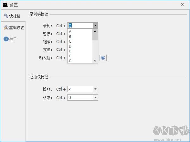The width and height of the screenshot is (190, 142).
Task: Choose letter B in the key list
Action: [70, 36]
